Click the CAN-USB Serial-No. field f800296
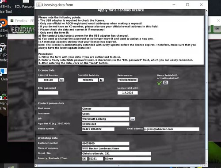Viewport: 221px width, 168px height. tap(88, 80)
